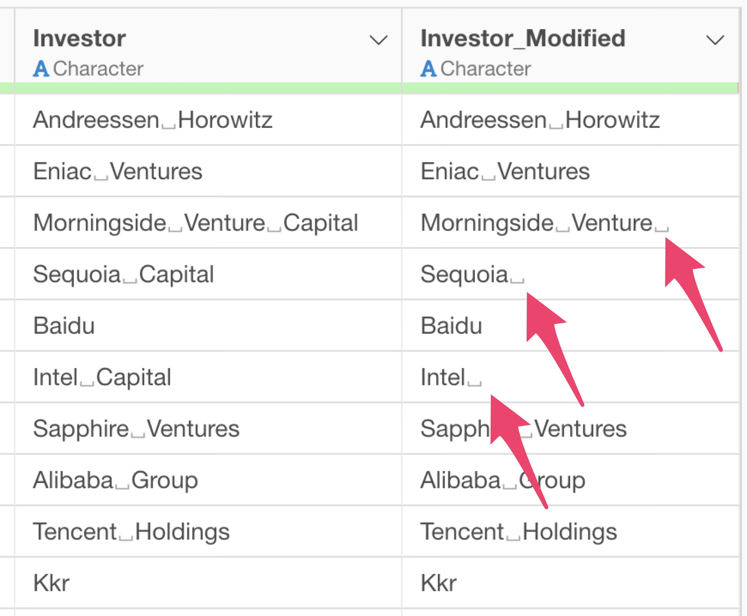Click the Investor_Modified column header title

click(x=523, y=38)
